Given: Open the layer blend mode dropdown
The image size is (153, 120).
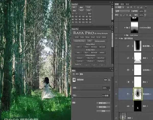Looking at the screenshot, I should 122,11.
